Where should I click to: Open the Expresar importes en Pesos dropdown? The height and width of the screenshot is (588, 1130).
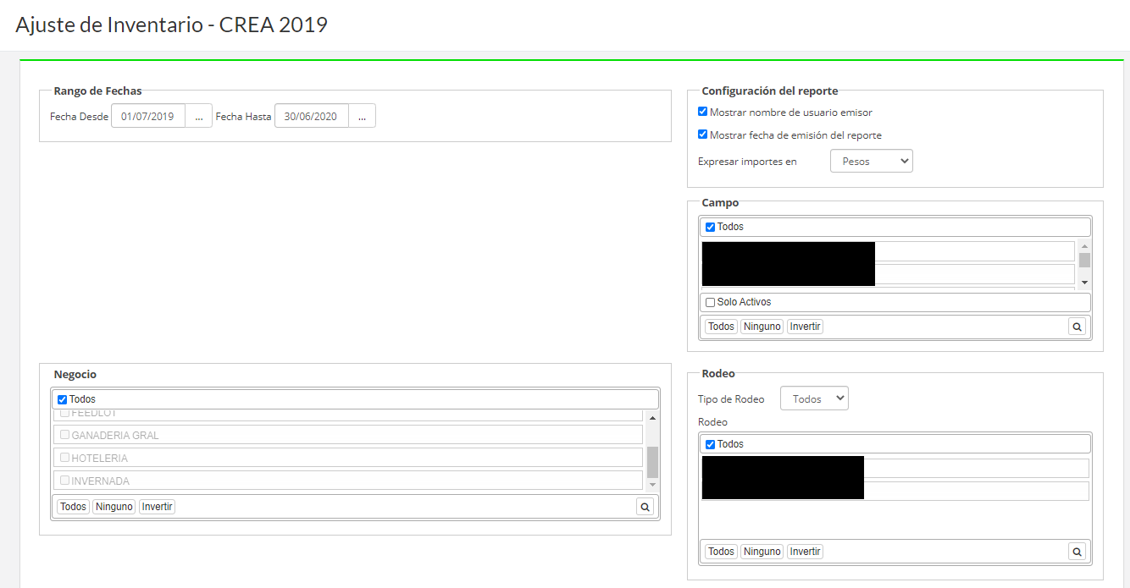(872, 161)
